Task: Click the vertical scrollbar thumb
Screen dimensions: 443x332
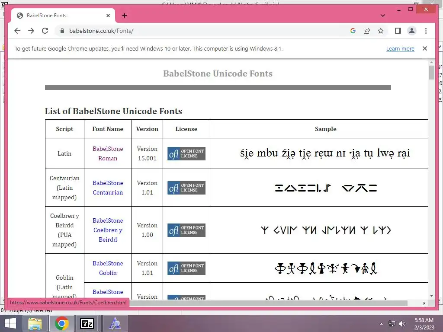Action: pyautogui.click(x=431, y=73)
